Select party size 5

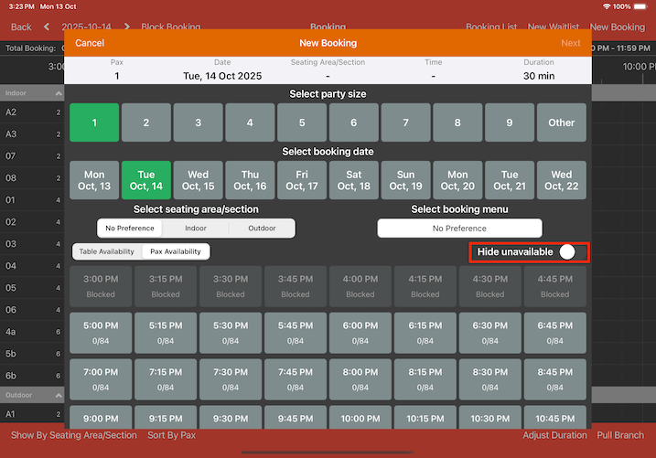[302, 122]
